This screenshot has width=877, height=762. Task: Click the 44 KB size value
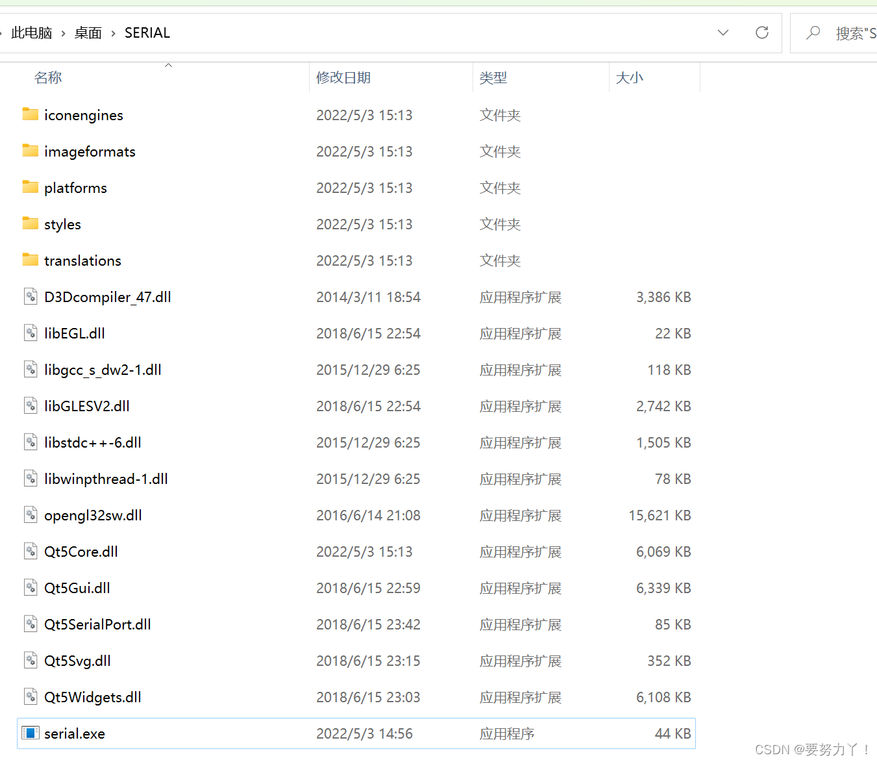673,733
